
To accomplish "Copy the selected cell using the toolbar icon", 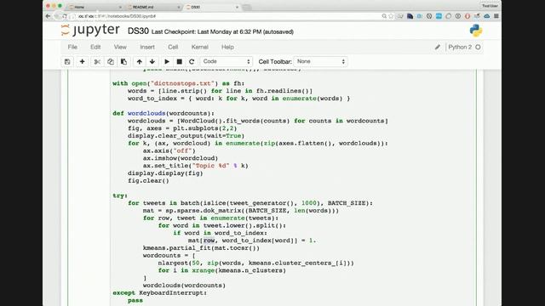I will (x=111, y=62).
